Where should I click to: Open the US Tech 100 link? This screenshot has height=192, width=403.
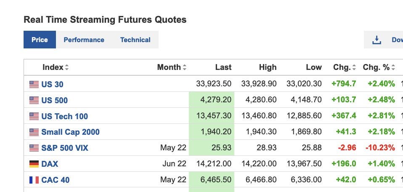click(64, 116)
